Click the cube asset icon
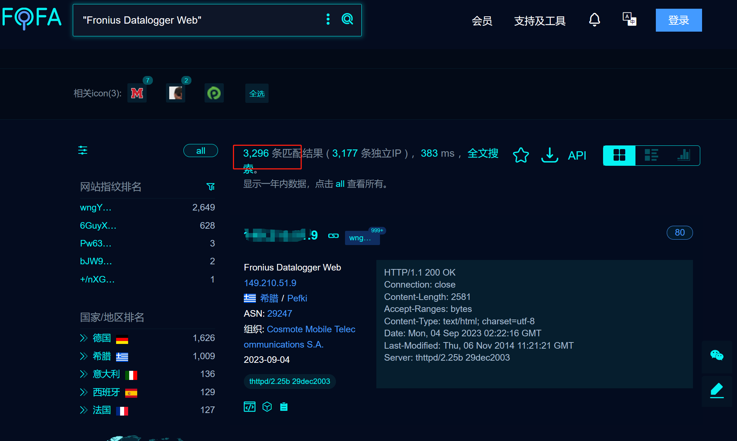Viewport: 737px width, 441px height. pos(267,407)
